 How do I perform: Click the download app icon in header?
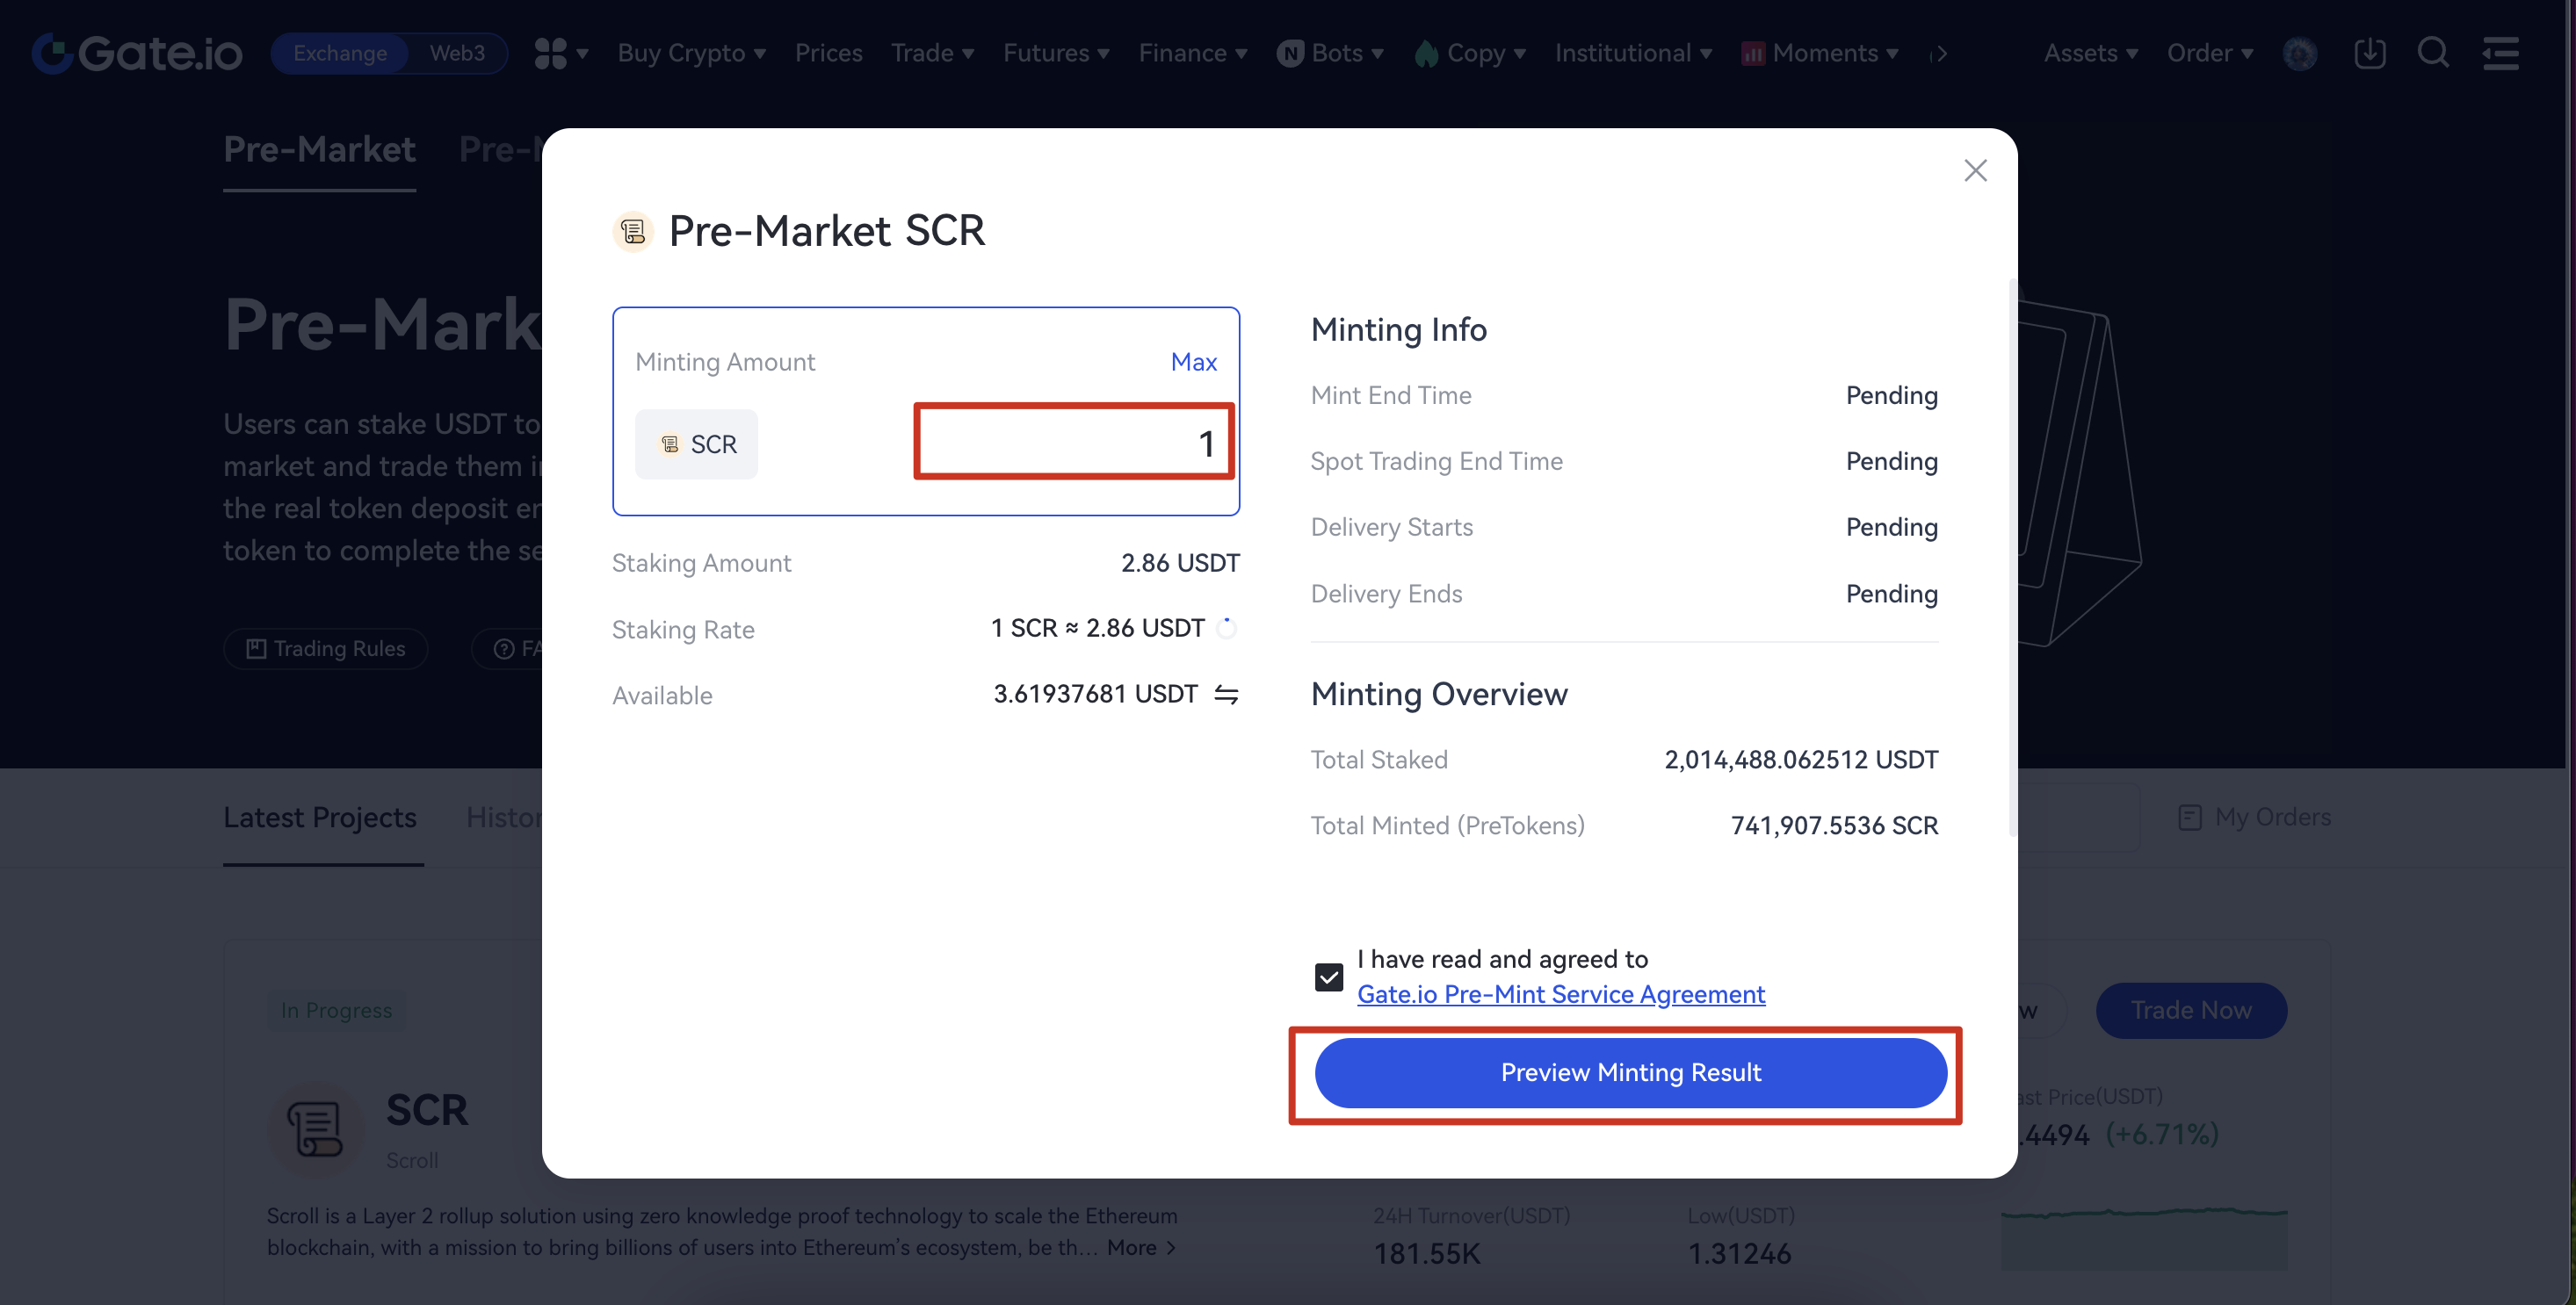(x=2369, y=53)
